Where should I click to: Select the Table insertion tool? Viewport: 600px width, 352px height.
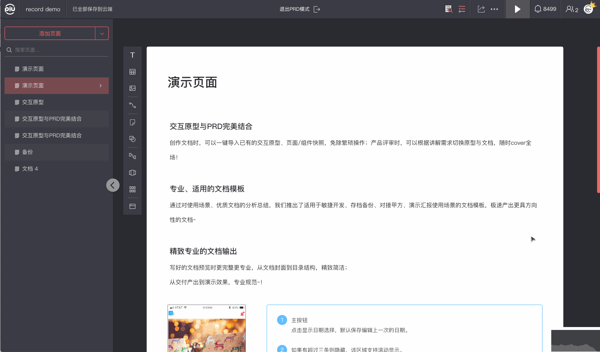pyautogui.click(x=132, y=72)
